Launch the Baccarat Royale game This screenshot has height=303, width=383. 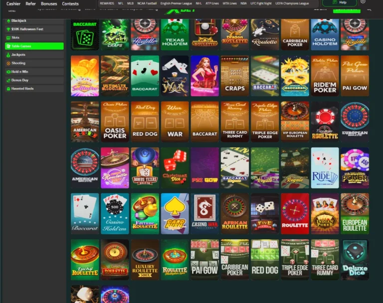[235, 168]
